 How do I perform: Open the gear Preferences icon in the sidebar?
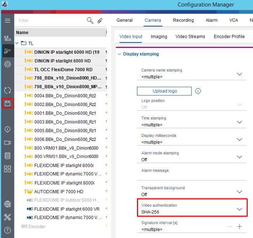(x=7, y=64)
